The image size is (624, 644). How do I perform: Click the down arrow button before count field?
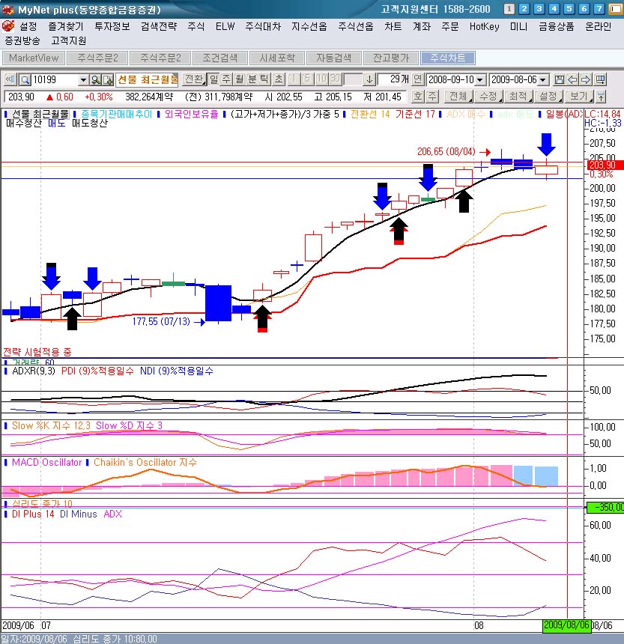pyautogui.click(x=370, y=79)
